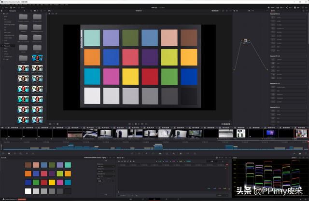309x201 pixels.
Task: Open the Target Gamma dropdown
Action: click(106, 171)
